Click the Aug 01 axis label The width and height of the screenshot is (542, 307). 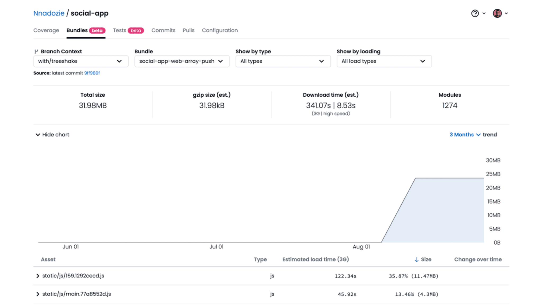click(x=361, y=247)
